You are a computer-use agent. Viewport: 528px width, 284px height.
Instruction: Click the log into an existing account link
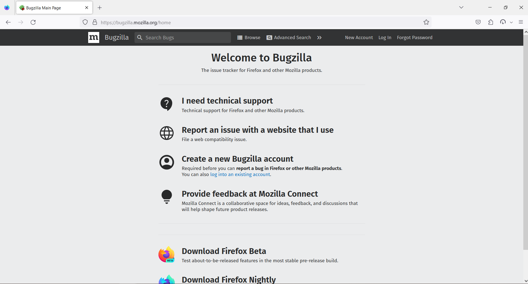tap(240, 174)
